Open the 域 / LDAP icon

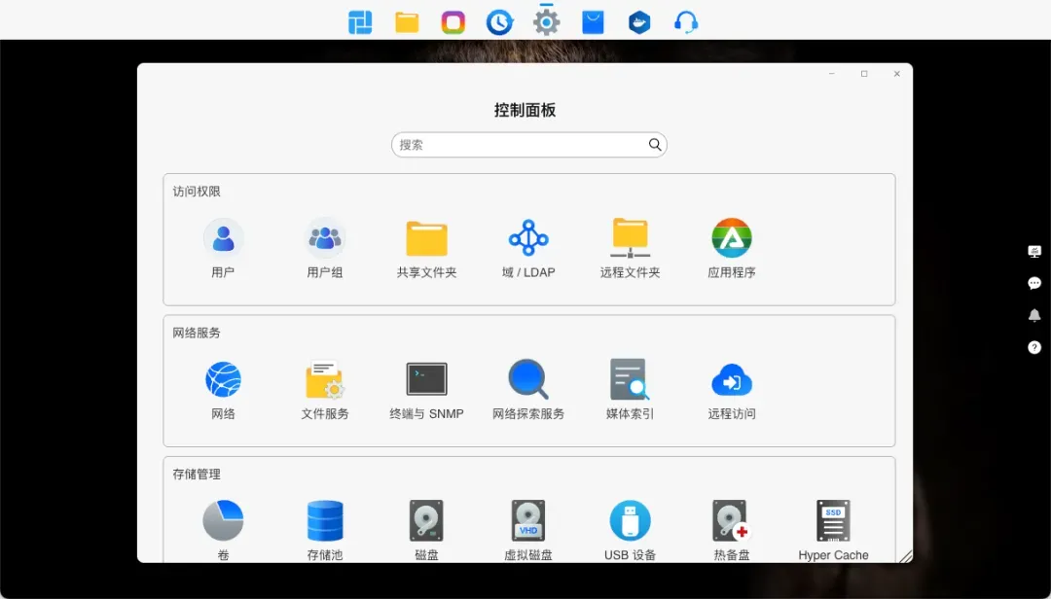528,238
